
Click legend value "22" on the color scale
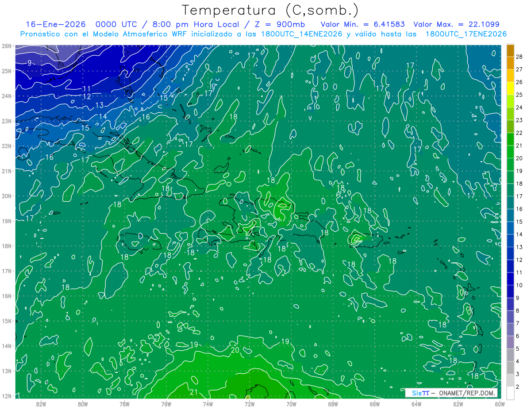[x=519, y=133]
